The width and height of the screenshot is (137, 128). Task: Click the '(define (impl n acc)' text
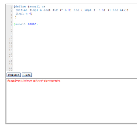[33, 10]
